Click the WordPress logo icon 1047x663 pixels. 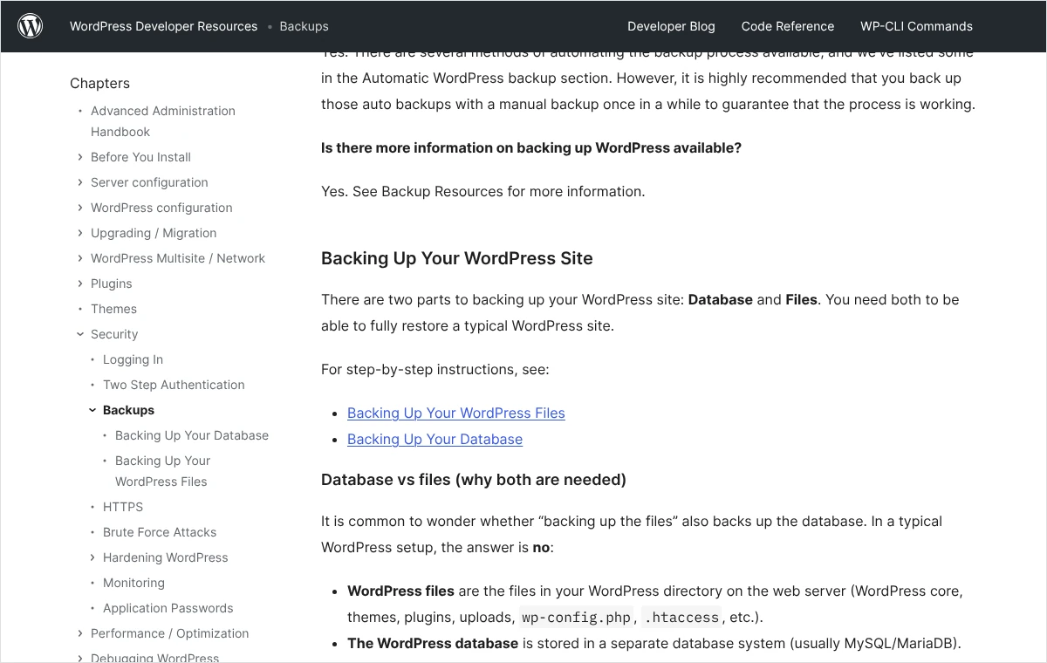31,26
